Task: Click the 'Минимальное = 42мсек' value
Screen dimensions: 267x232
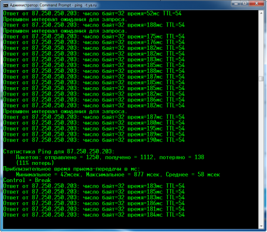Action: [x=47, y=174]
